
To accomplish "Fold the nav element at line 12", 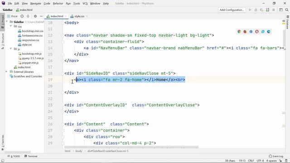I will (63, 35).
